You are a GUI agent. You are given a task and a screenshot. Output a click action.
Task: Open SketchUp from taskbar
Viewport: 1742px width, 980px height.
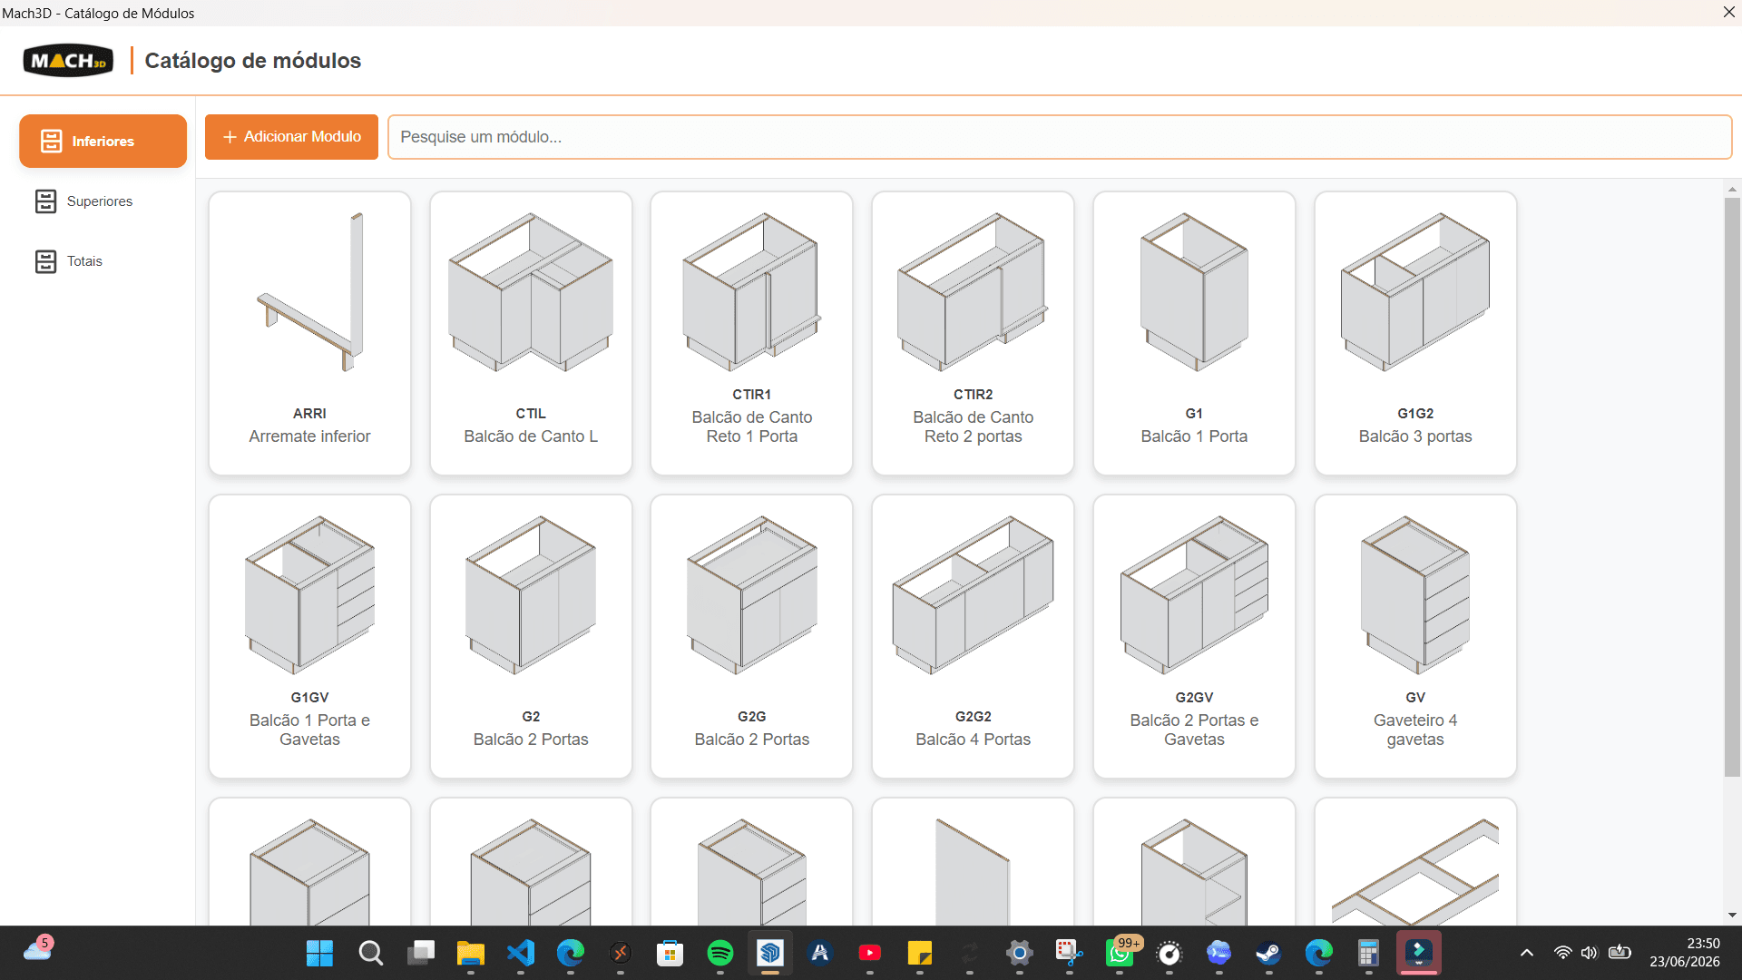pyautogui.click(x=770, y=953)
